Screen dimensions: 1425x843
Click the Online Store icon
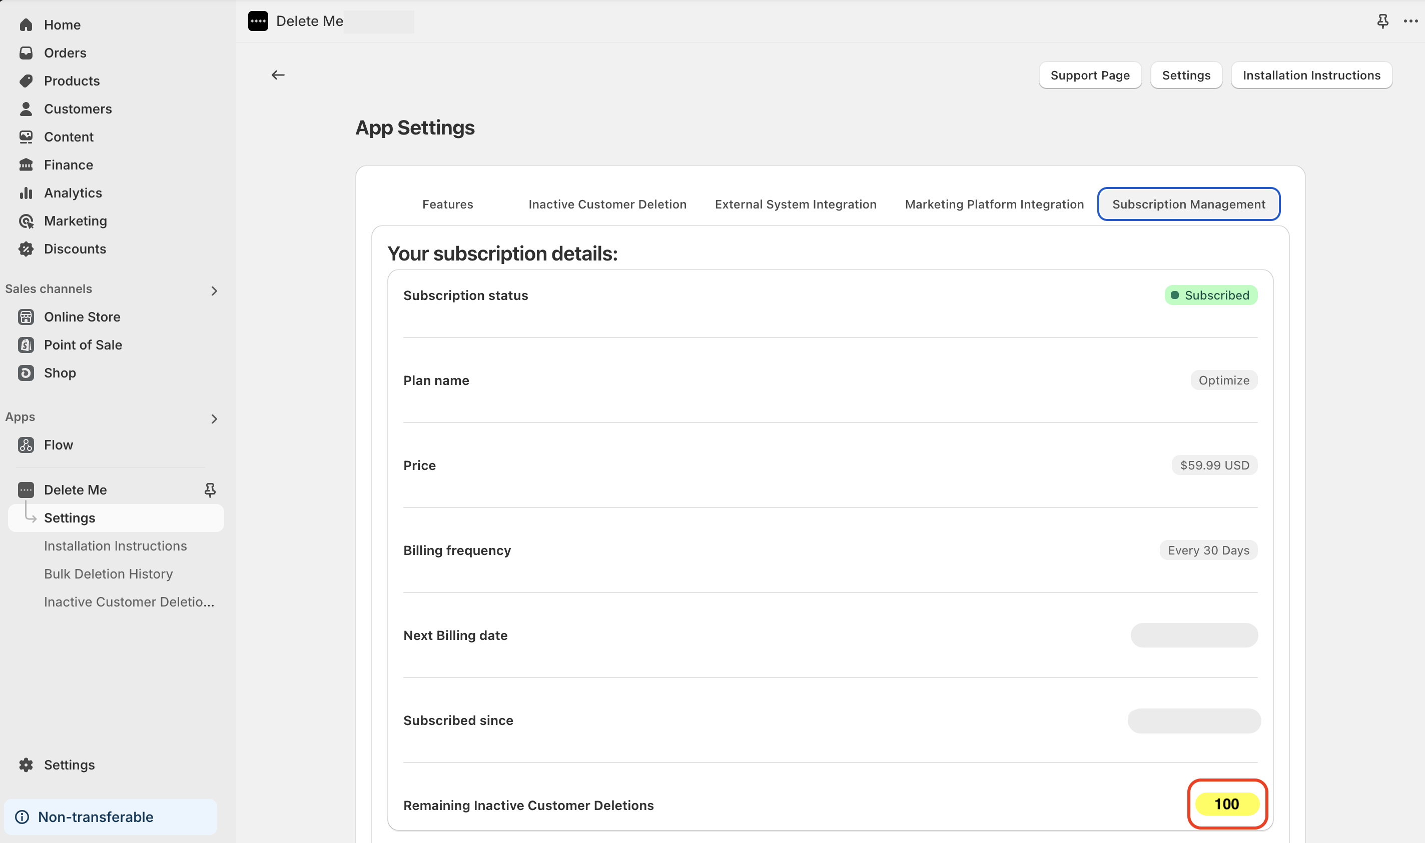[x=26, y=317]
